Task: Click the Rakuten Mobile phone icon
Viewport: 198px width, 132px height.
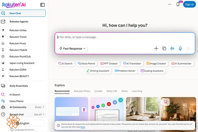Action: tap(3, 50)
